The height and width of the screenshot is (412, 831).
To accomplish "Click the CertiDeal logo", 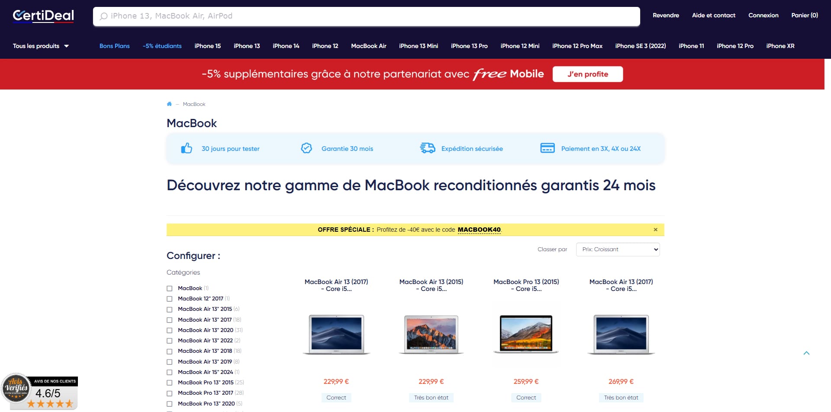I will click(43, 16).
